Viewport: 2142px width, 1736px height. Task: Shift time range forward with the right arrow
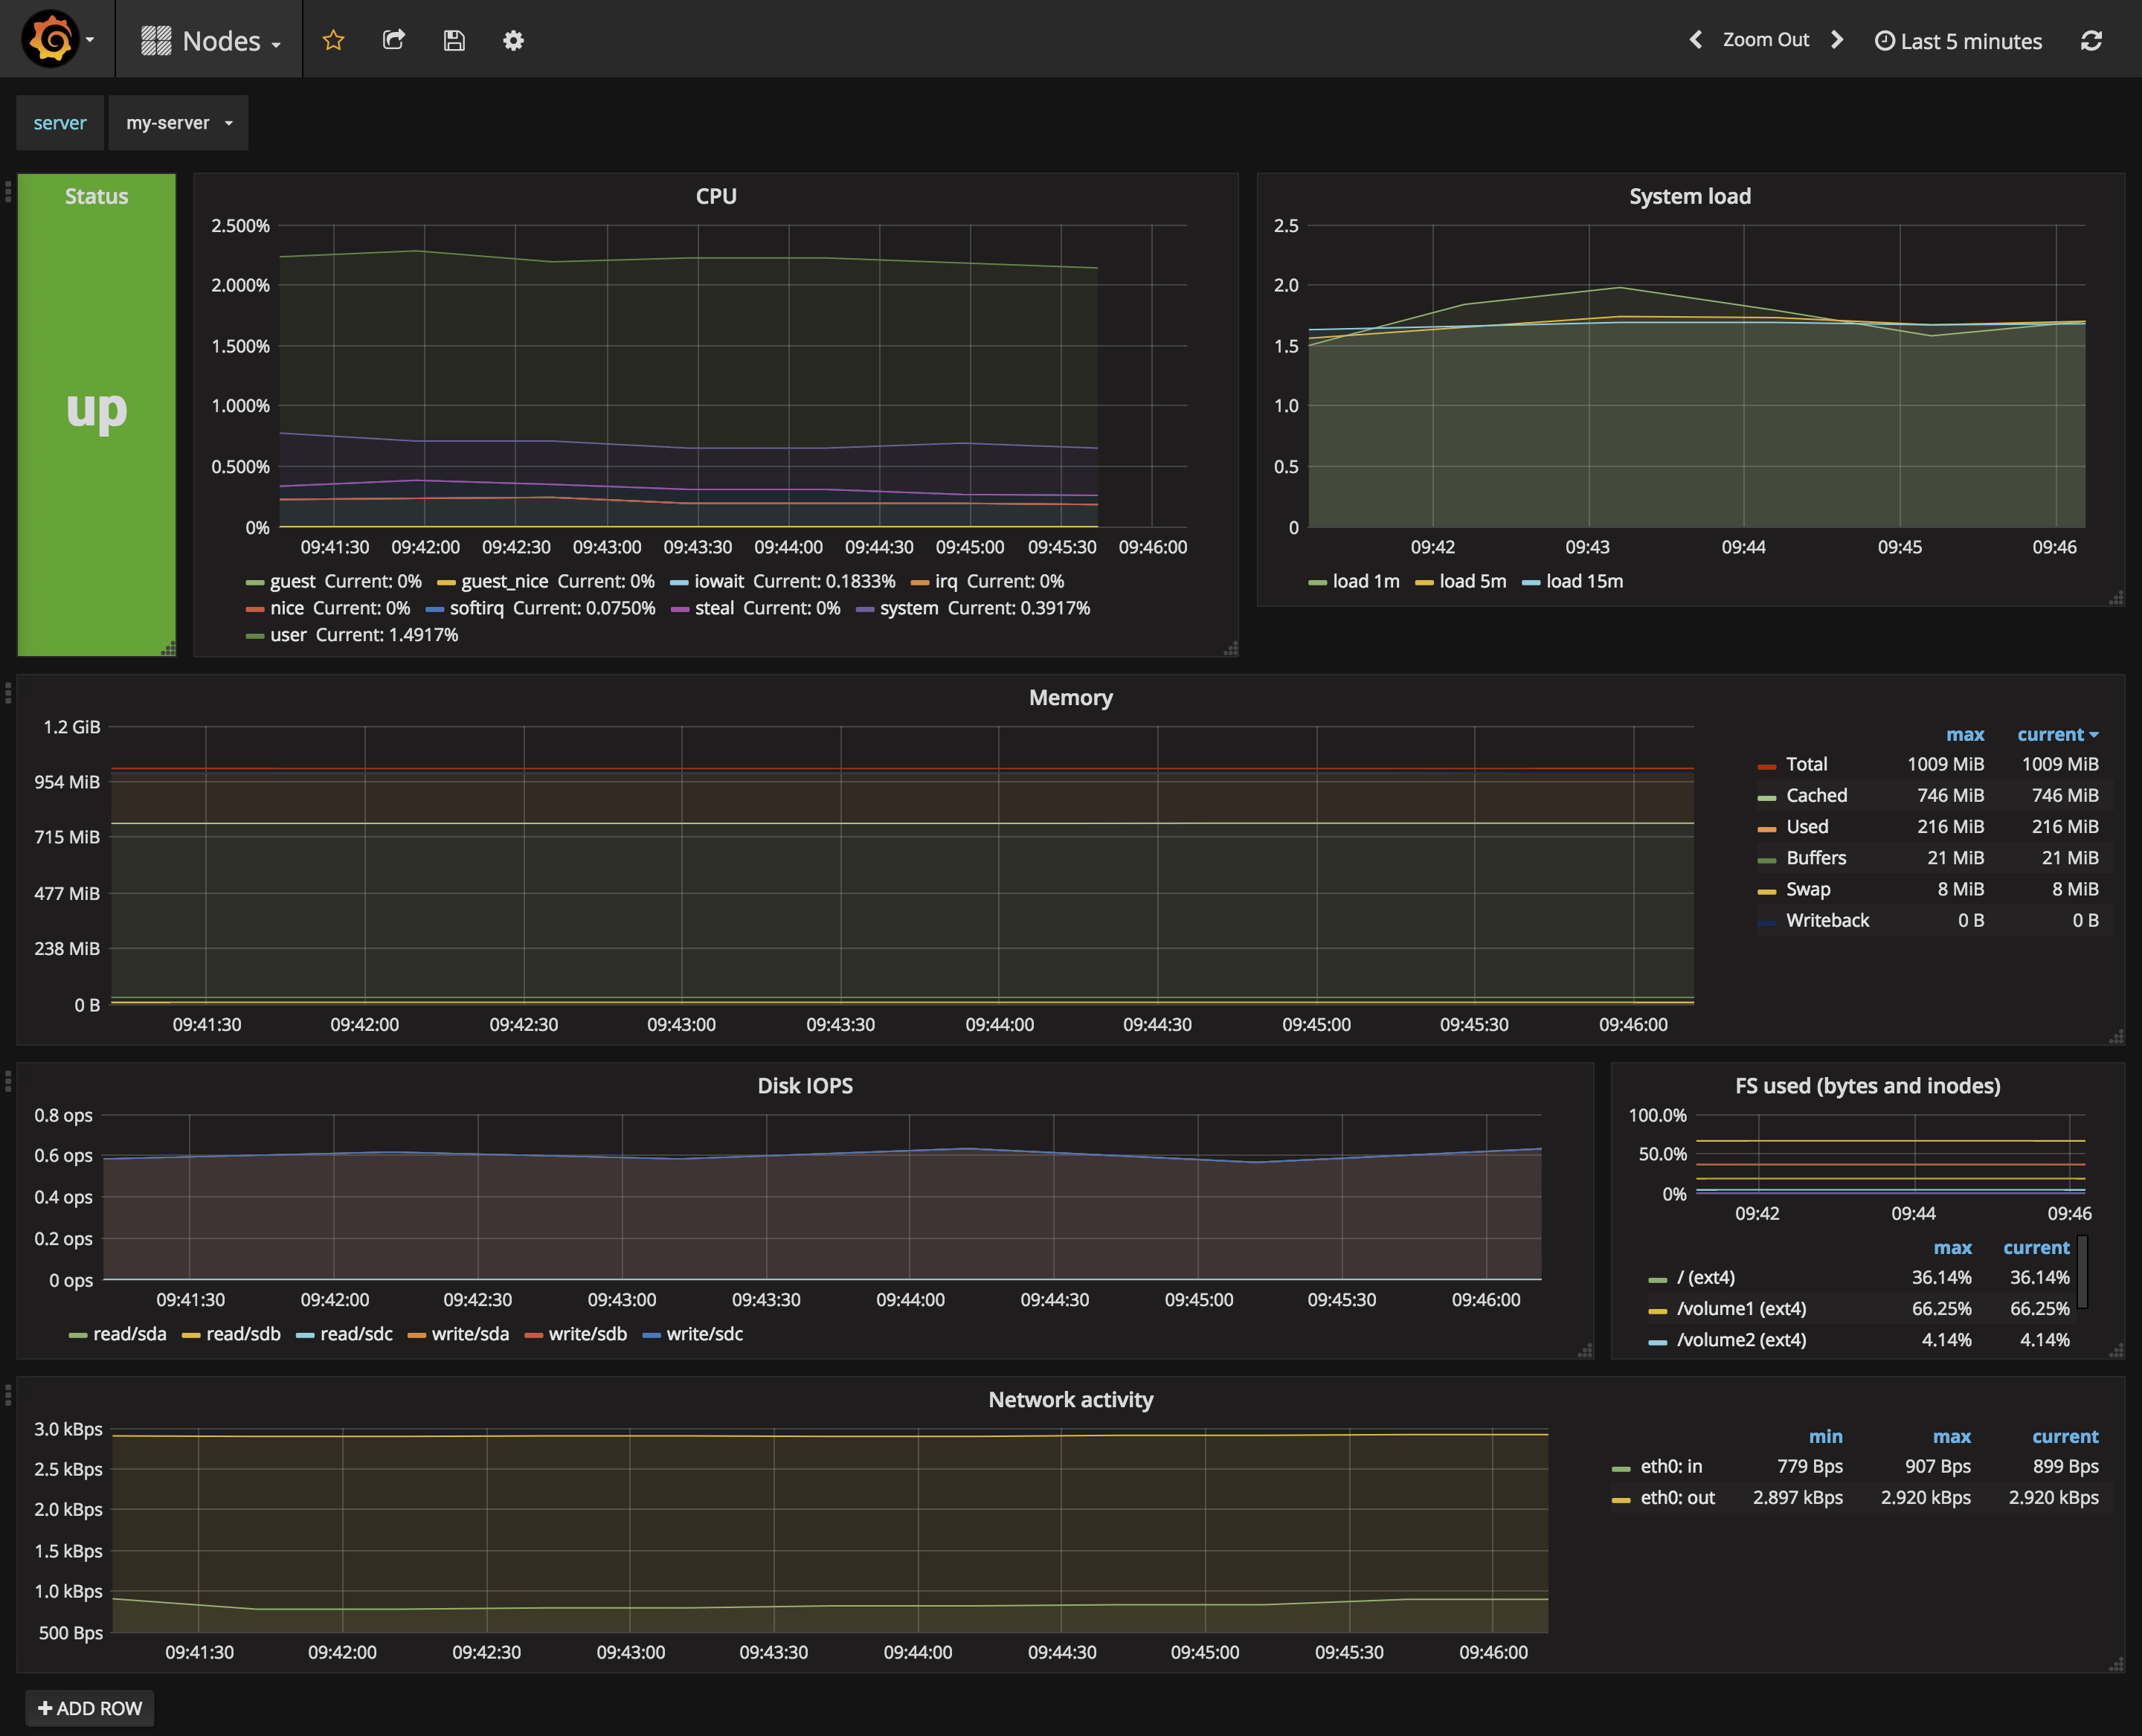1837,39
